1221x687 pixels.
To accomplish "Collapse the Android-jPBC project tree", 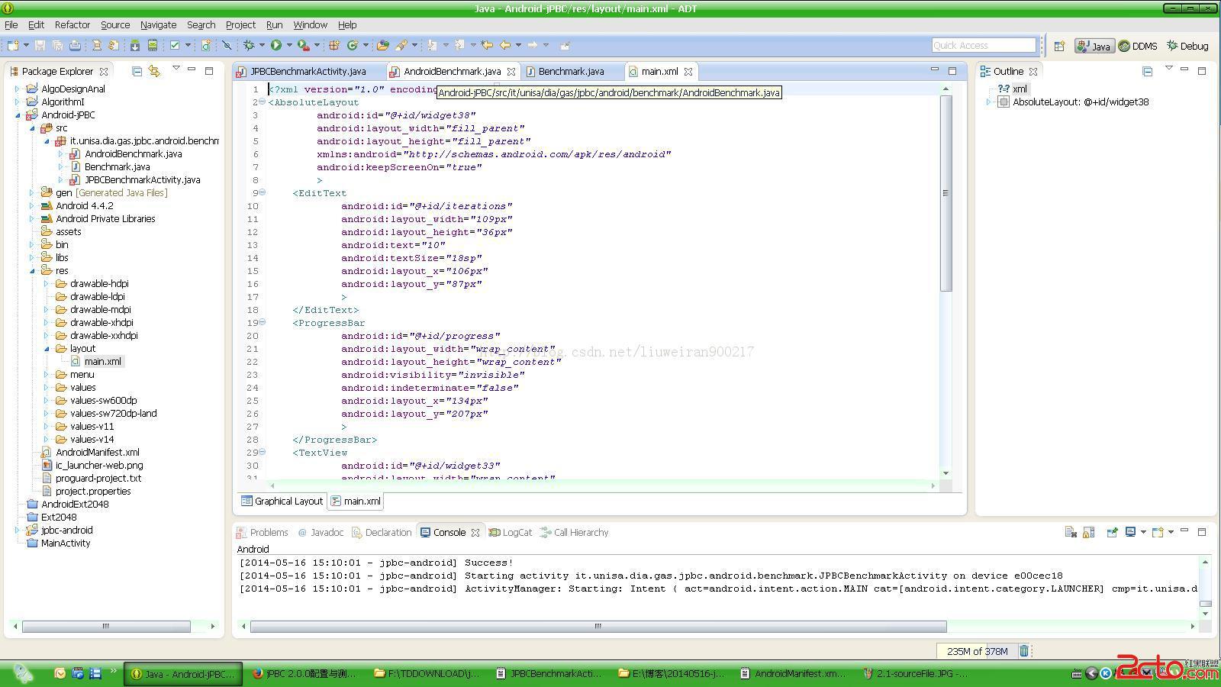I will pyautogui.click(x=18, y=115).
